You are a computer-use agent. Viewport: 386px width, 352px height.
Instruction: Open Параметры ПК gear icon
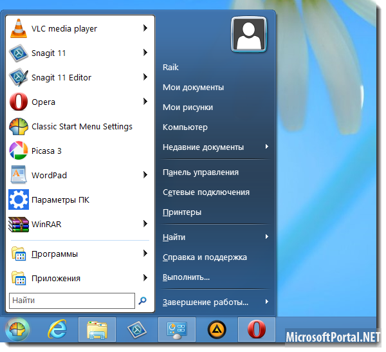[19, 199]
